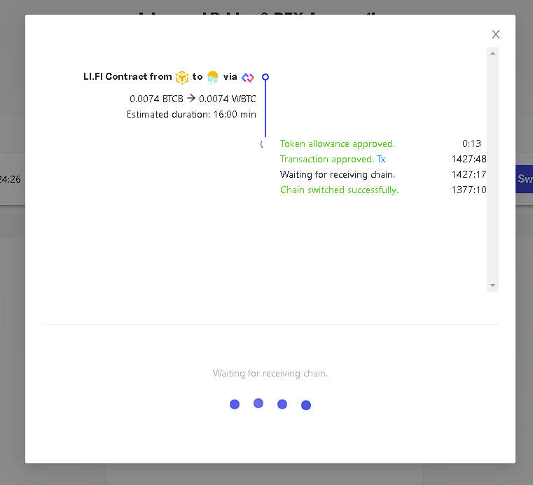This screenshot has width=533, height=485.
Task: Click the 'Estimated duration: 16:00 min' text
Action: tap(191, 115)
